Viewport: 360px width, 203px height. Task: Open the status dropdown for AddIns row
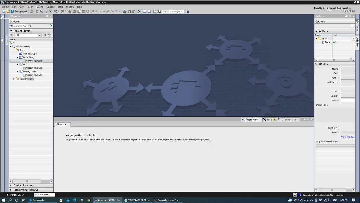click(354, 39)
